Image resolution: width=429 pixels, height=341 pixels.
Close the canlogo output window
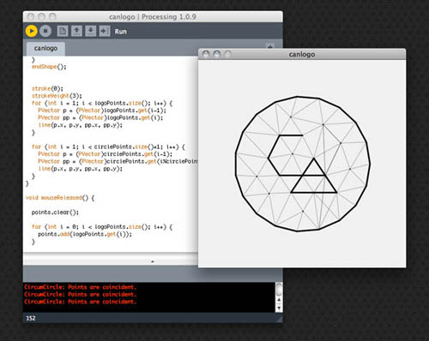206,54
